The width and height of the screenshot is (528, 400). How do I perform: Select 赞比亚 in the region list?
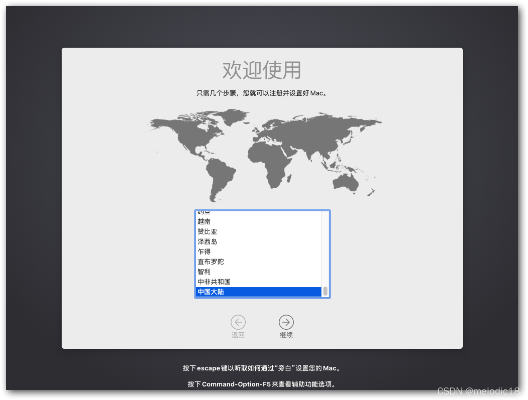point(207,231)
